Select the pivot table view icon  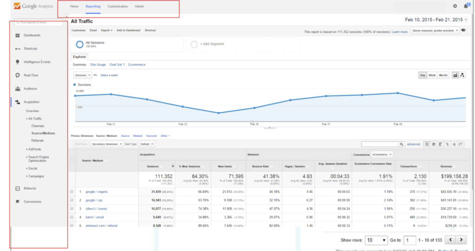click(461, 144)
